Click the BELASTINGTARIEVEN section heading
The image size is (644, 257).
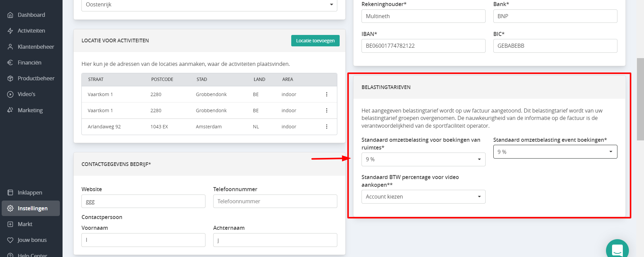tap(386, 87)
